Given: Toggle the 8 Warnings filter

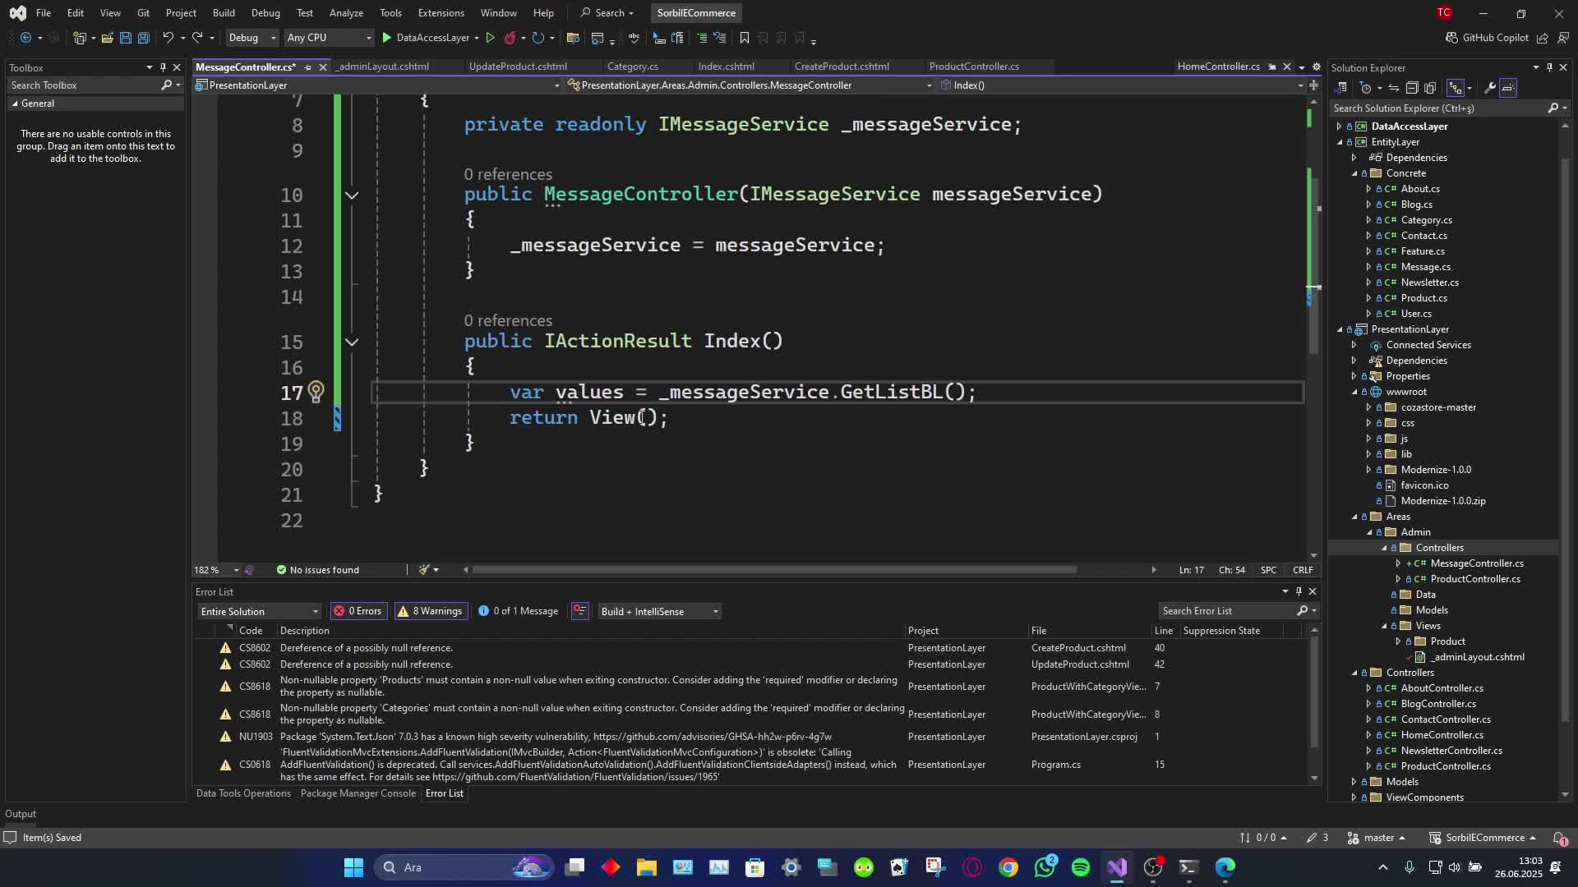Looking at the screenshot, I should tap(430, 611).
